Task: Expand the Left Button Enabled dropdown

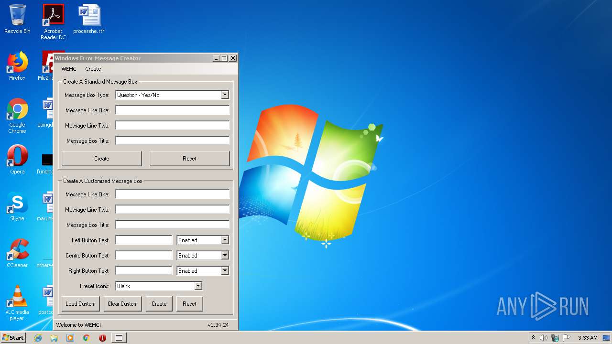Action: [x=225, y=240]
